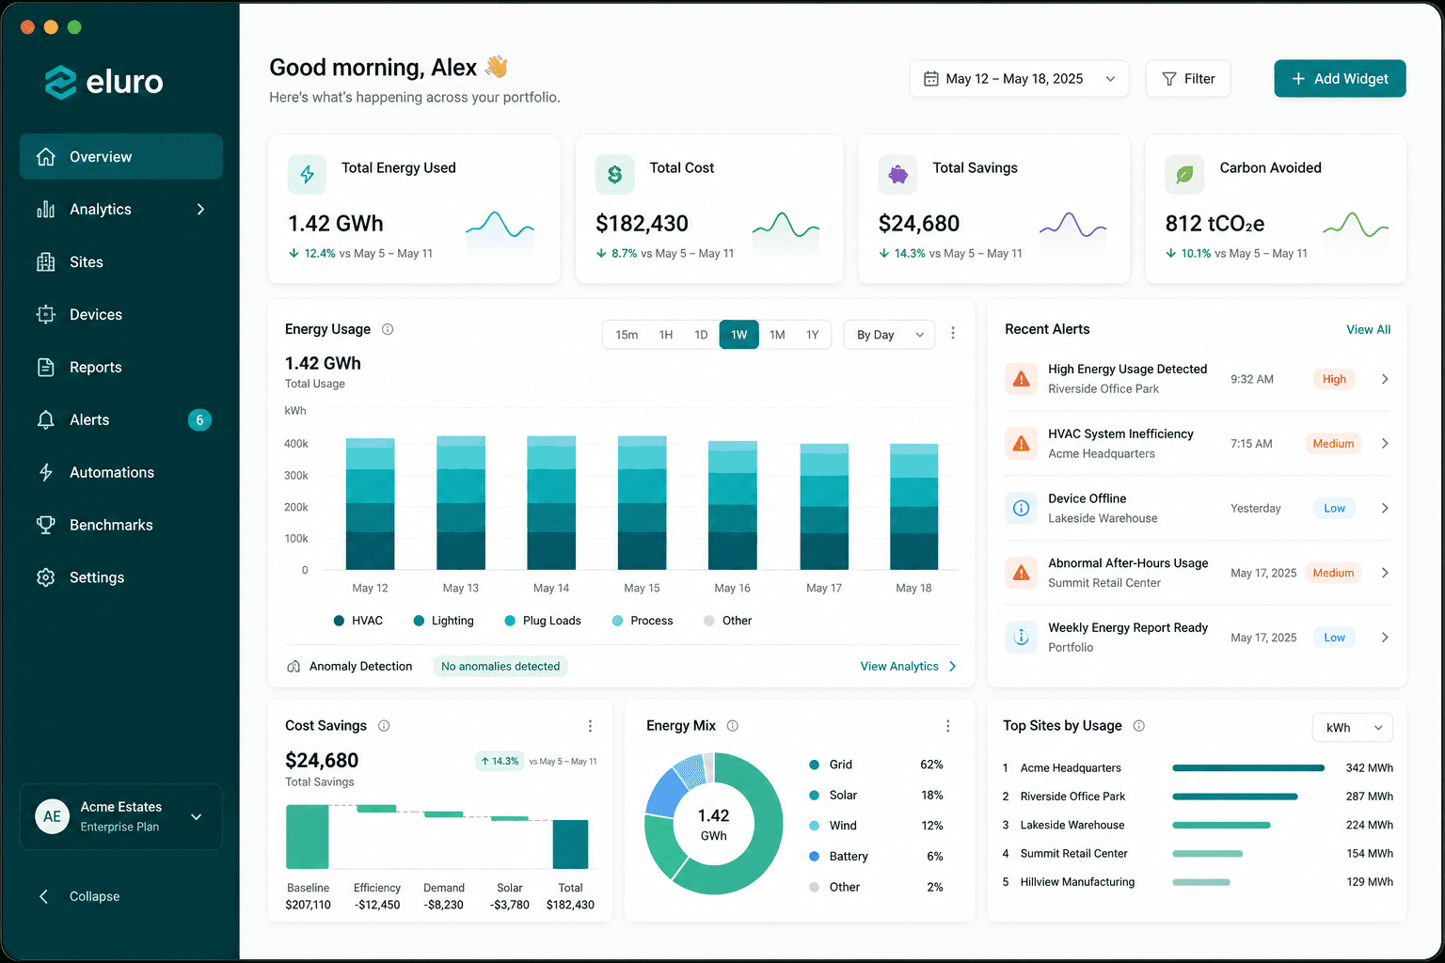Click the View Analytics link

(908, 666)
